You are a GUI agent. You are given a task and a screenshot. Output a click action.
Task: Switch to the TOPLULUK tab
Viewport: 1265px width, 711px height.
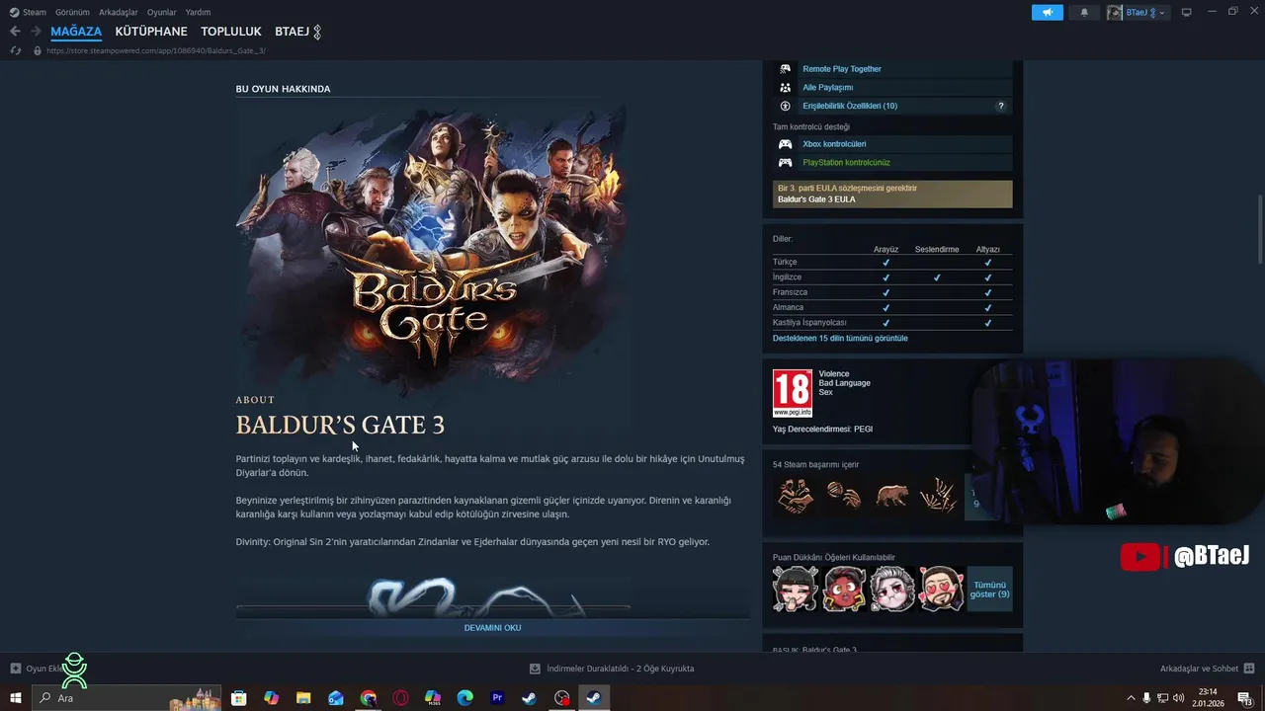click(231, 32)
